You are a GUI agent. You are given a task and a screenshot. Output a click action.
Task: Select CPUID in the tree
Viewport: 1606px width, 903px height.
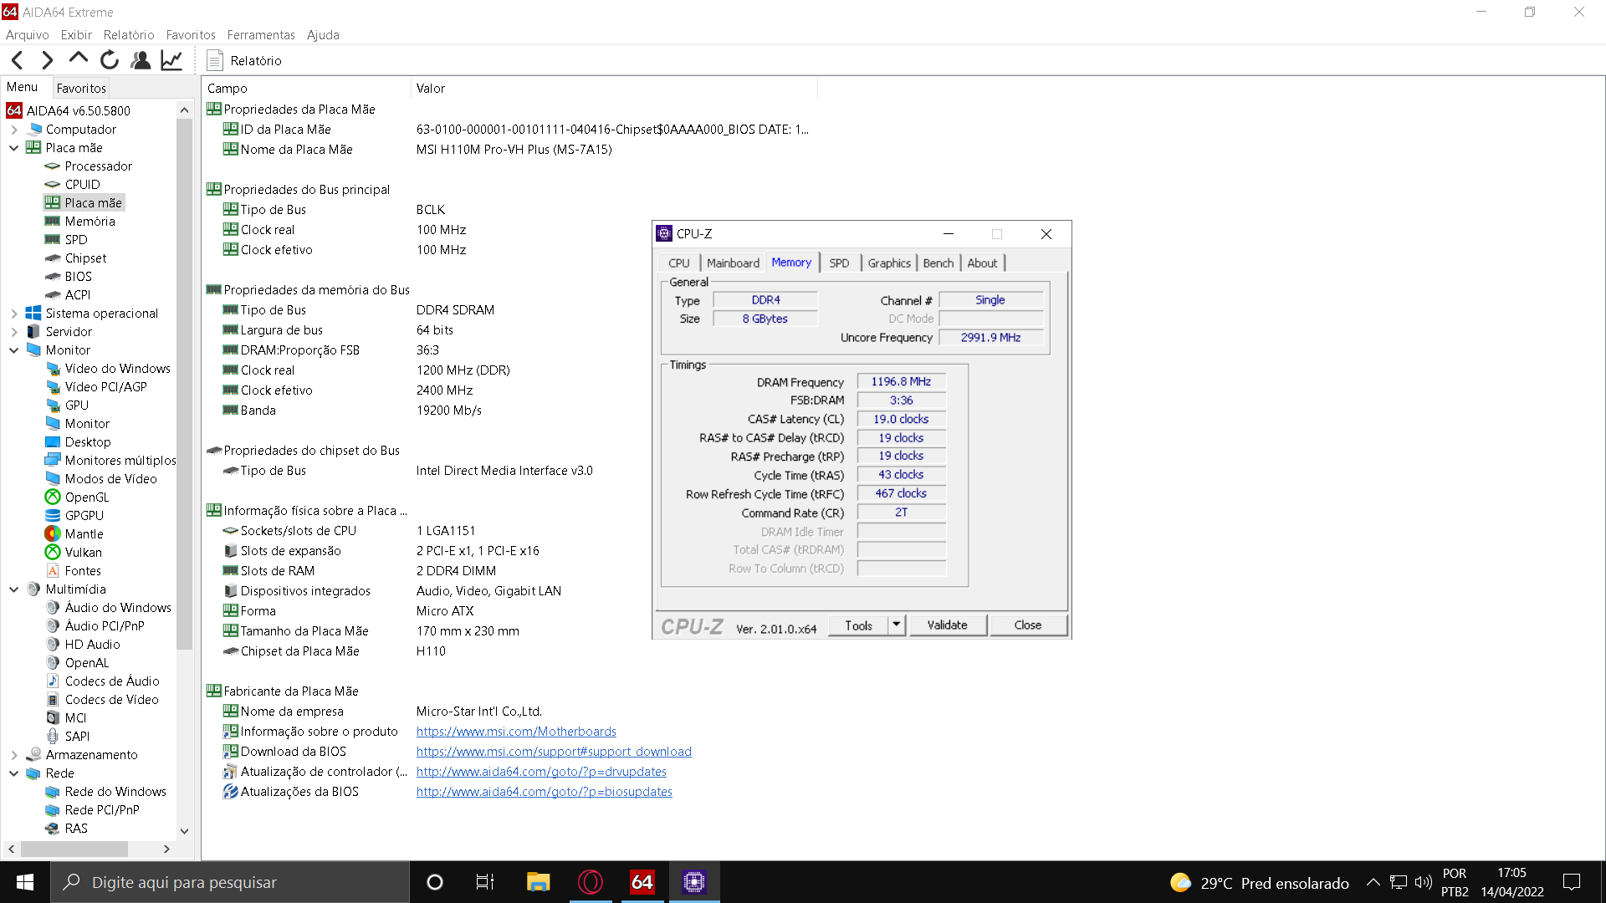click(x=82, y=184)
